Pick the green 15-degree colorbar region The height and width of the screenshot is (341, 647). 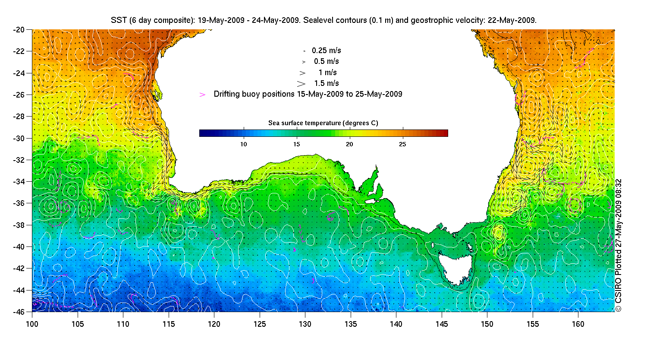297,133
